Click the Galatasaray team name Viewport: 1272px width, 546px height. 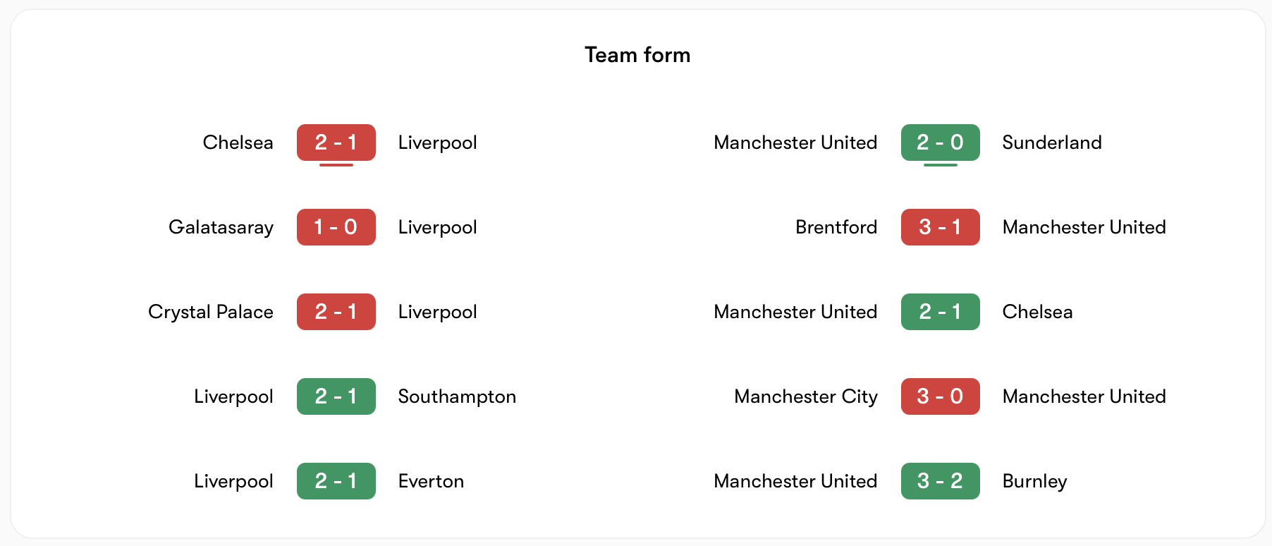tap(221, 227)
